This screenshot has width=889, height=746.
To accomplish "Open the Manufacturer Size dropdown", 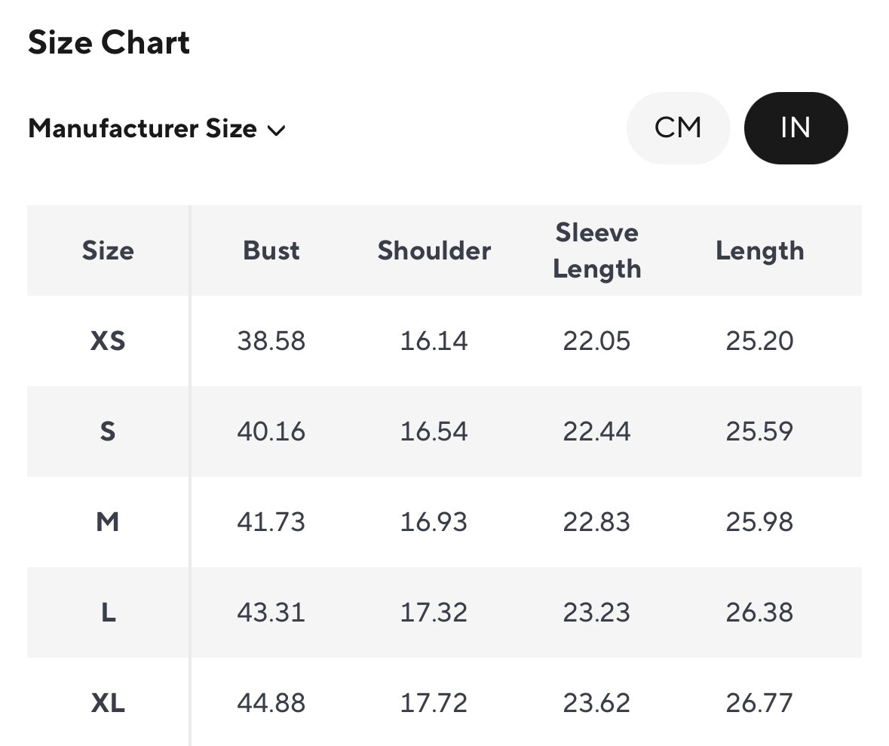I will [143, 129].
